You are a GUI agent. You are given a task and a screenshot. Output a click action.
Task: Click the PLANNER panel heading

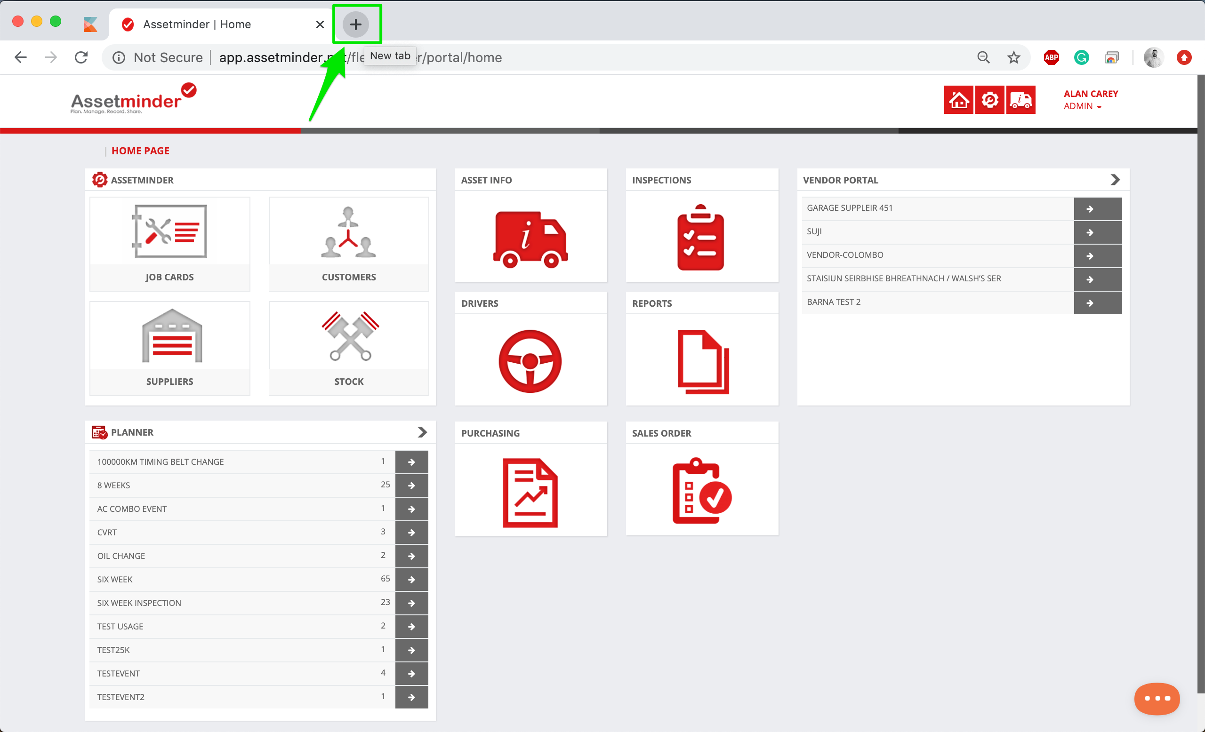pyautogui.click(x=132, y=432)
